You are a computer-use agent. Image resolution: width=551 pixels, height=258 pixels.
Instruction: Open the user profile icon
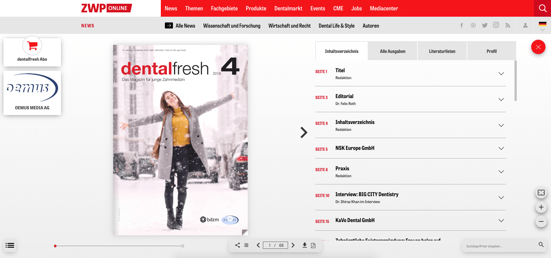pyautogui.click(x=525, y=25)
